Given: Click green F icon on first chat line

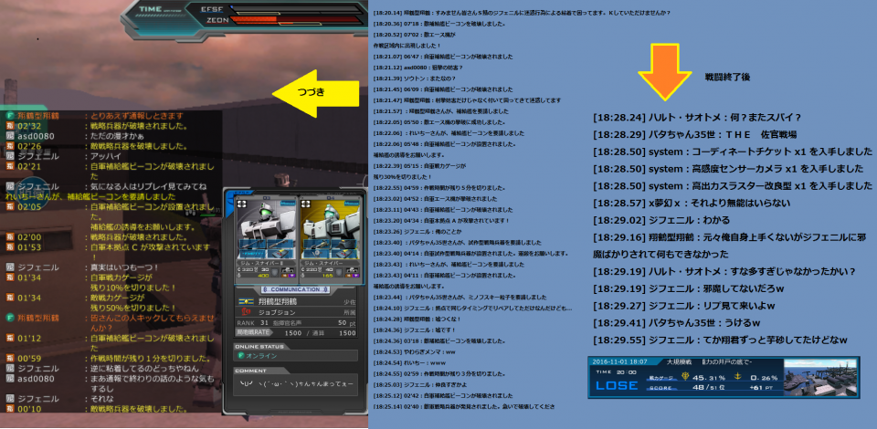Looking at the screenshot, I should pos(10,117).
